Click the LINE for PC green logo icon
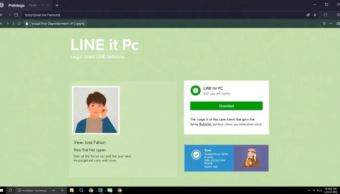 pyautogui.click(x=195, y=91)
